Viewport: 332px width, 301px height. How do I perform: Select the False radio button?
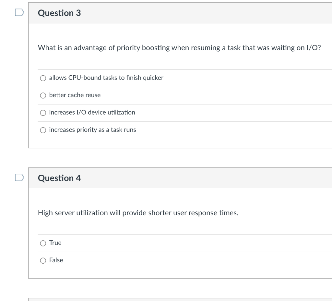point(43,260)
